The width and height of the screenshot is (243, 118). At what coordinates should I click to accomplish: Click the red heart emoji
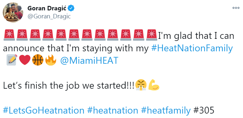tap(25, 60)
